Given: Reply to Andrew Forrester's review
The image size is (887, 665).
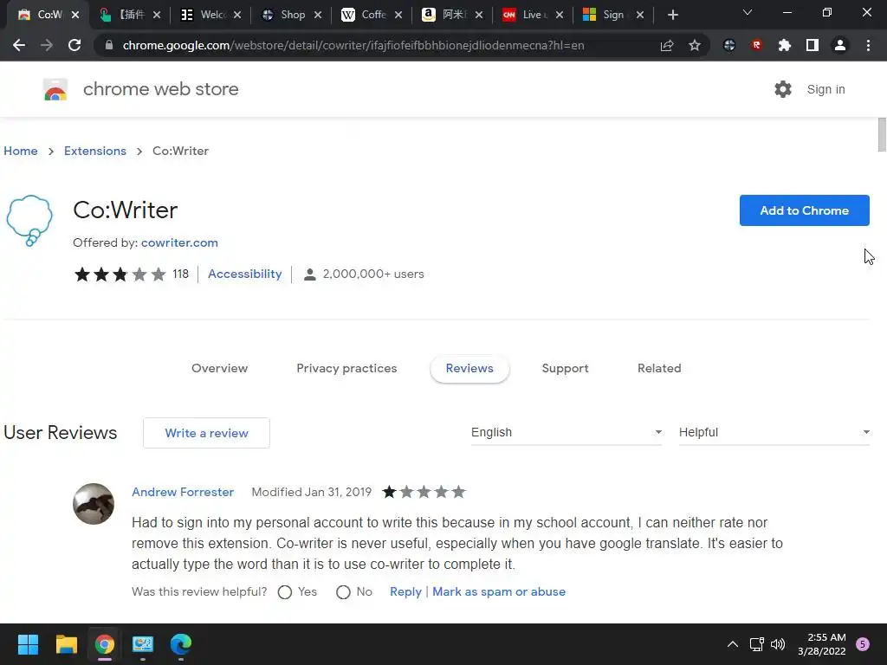Looking at the screenshot, I should pyautogui.click(x=405, y=591).
